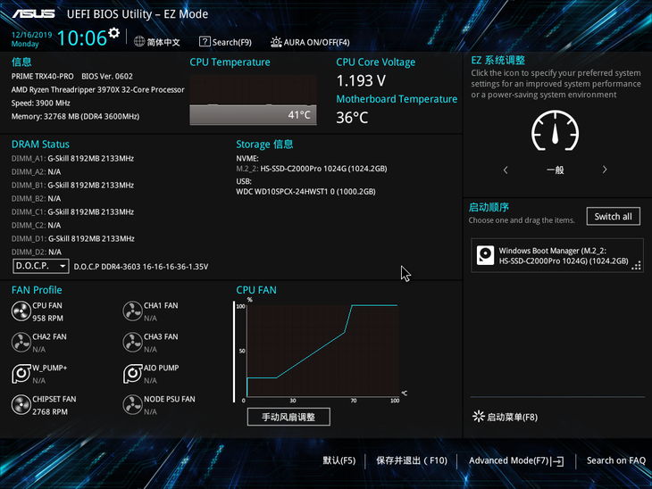Click the Switch all button
This screenshot has width=652, height=489.
614,217
